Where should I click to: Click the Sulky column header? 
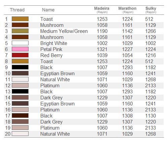(151, 10)
